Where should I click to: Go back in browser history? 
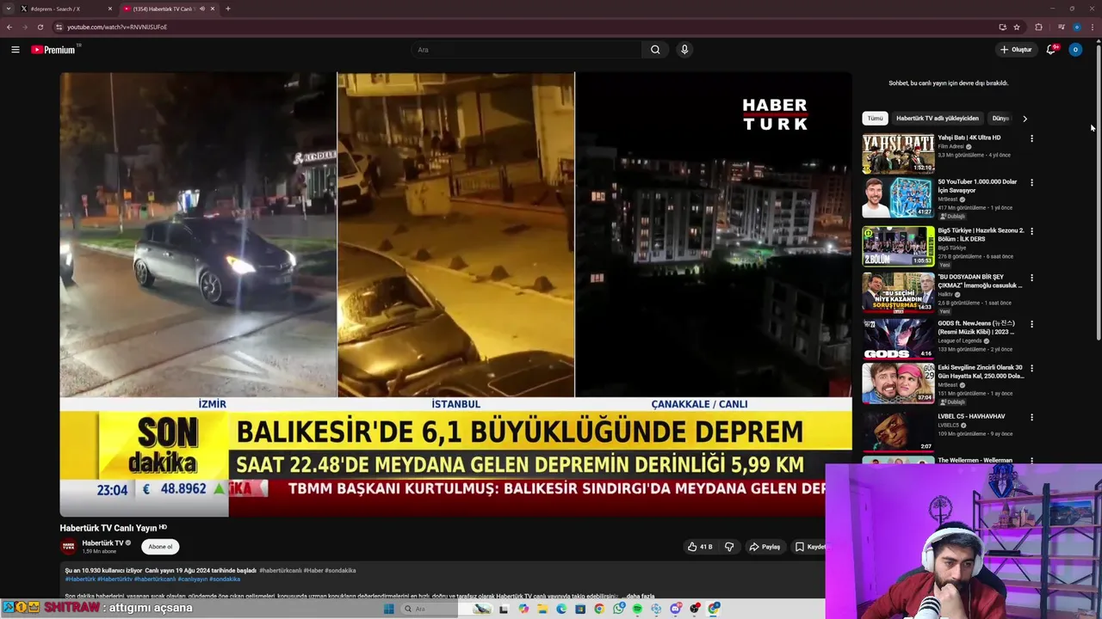tap(9, 27)
